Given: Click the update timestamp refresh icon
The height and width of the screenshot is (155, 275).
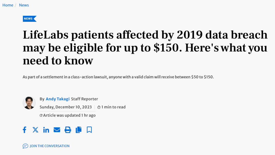Looking at the screenshot, I should (x=41, y=115).
